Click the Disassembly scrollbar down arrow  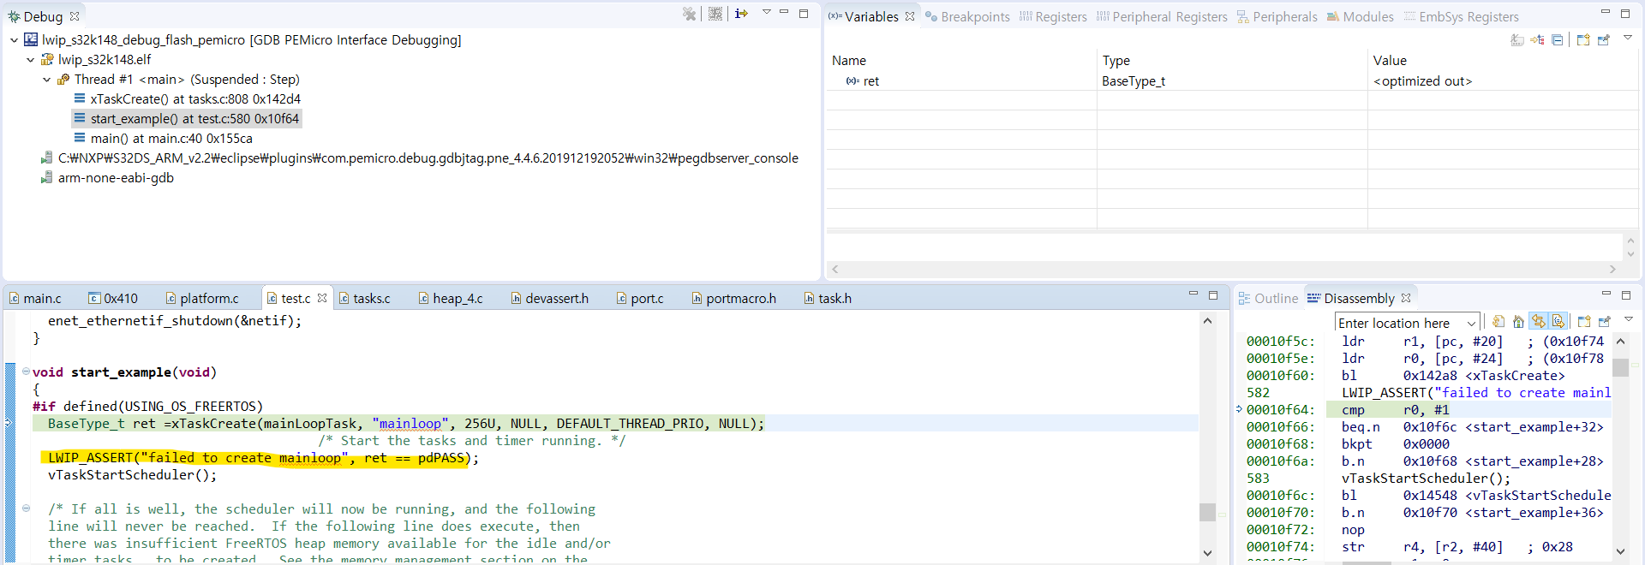[x=1620, y=551]
